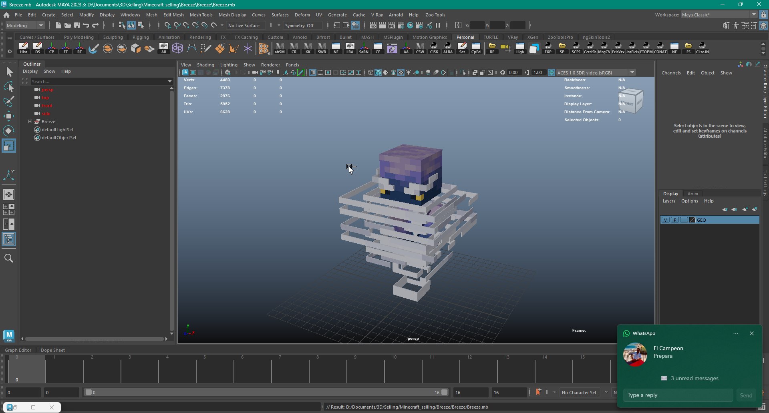
Task: Open the Graph Editor button
Action: tap(18, 350)
